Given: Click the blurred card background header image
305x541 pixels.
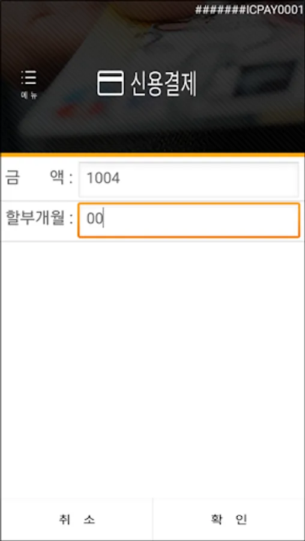Looking at the screenshot, I should (152, 76).
